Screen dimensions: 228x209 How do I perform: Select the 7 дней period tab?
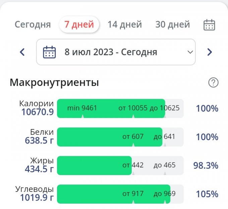click(x=79, y=25)
